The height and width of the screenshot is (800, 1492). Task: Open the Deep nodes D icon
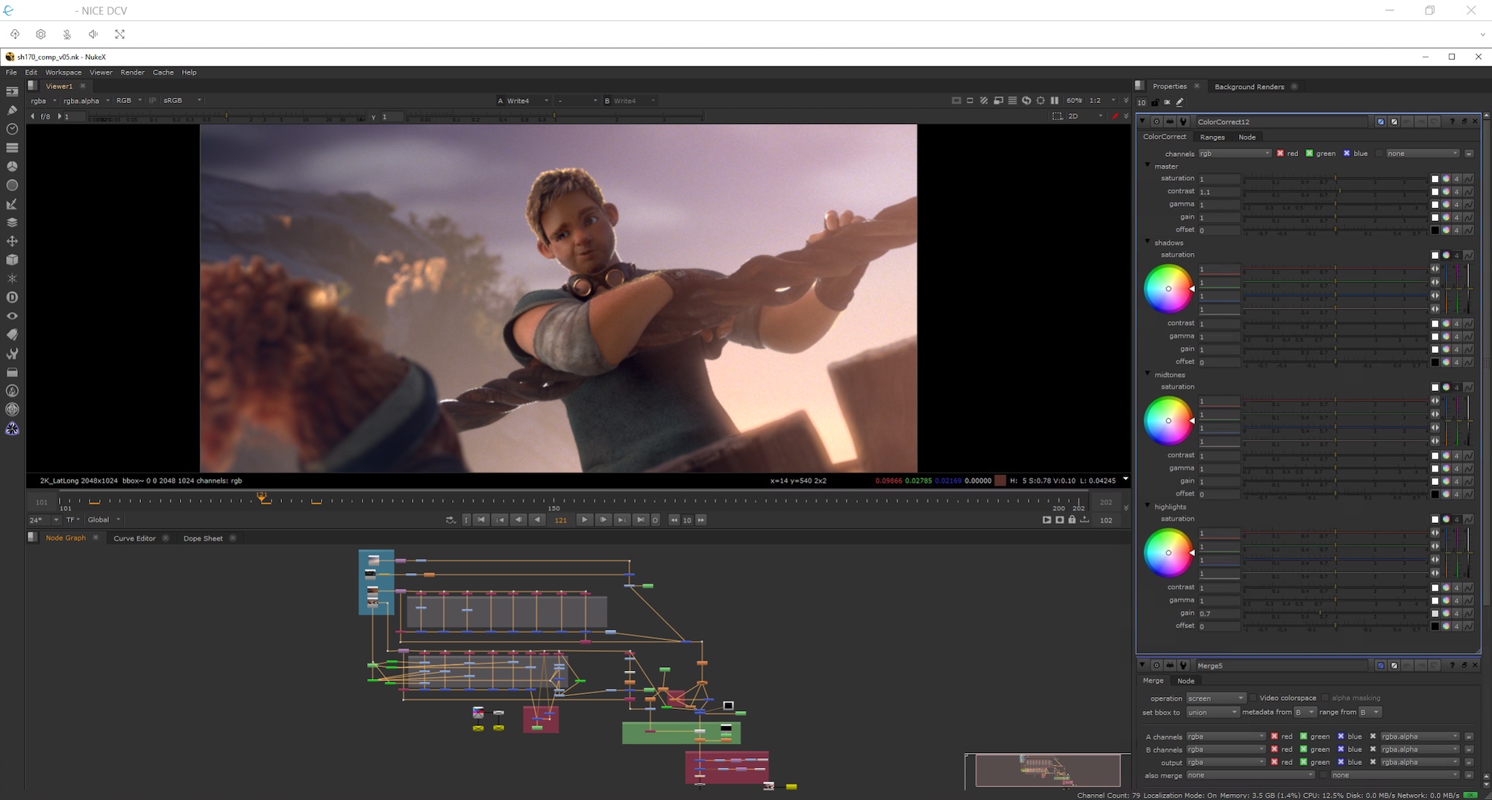(12, 297)
